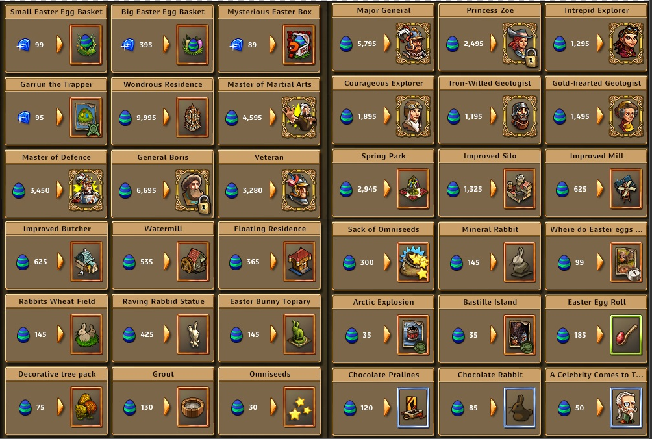Select the Bastille Island adventure map icon
Viewport: 652px width, 439px height.
point(520,335)
